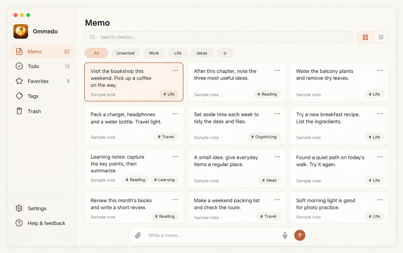403x253 pixels.
Task: Switch to list view layout
Action: [381, 37]
